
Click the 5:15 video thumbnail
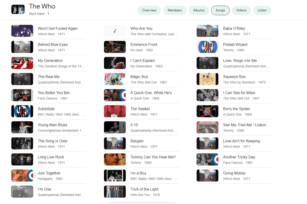[115, 127]
